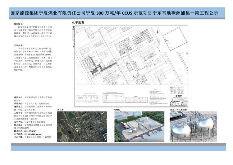The width and height of the screenshot is (233, 165).
Task: Click the '鸟瞰图' caption
Action: [x=117, y=110]
